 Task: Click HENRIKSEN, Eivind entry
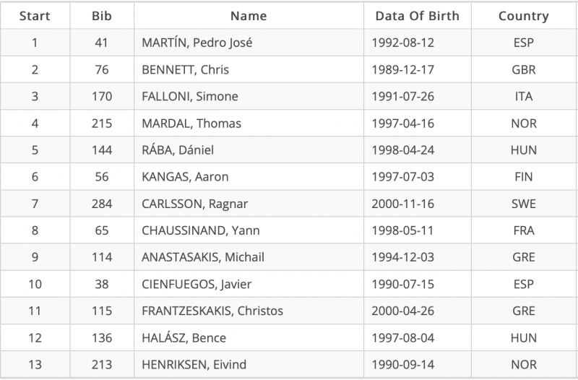pos(194,365)
